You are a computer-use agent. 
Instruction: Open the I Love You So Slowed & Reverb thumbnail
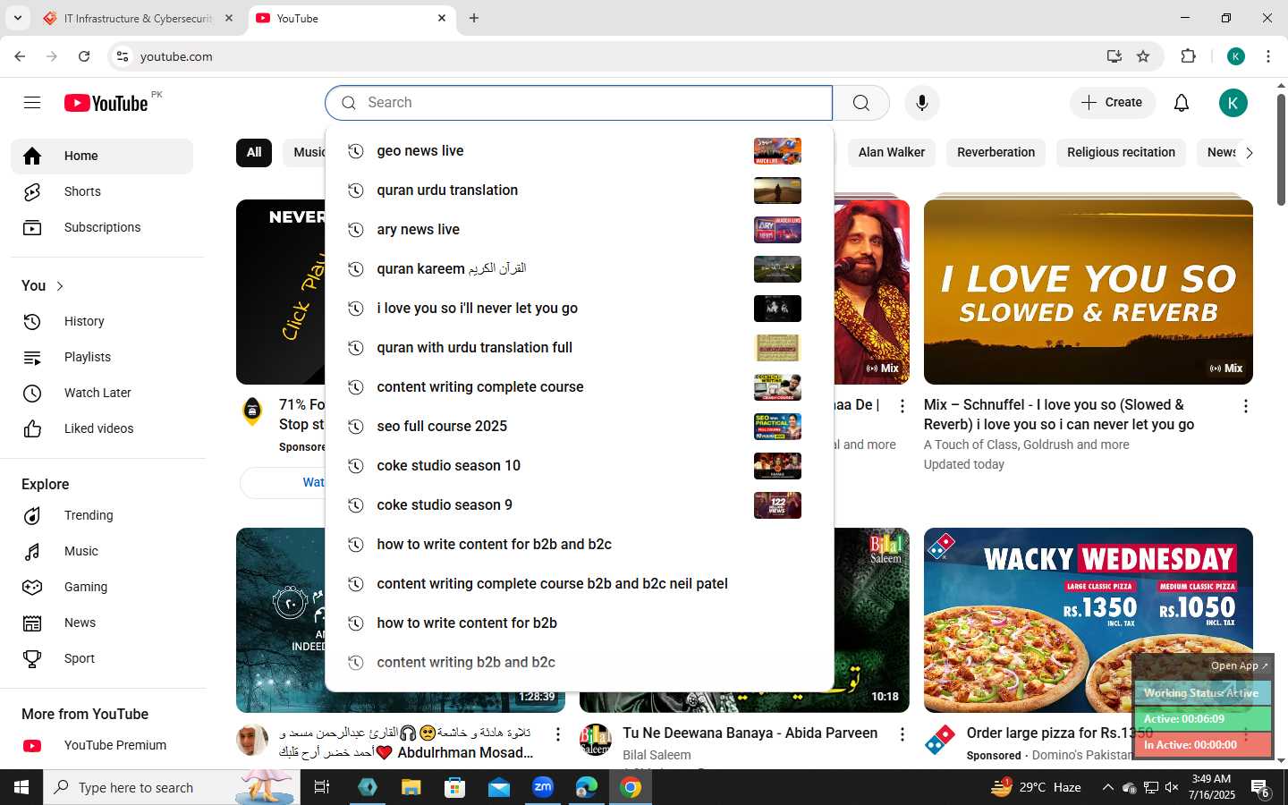pyautogui.click(x=1088, y=292)
